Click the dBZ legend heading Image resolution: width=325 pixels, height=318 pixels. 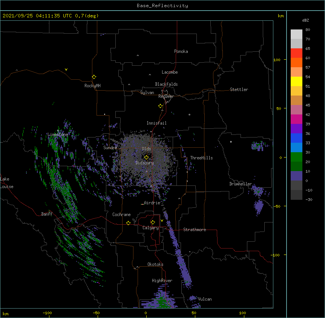[305, 20]
